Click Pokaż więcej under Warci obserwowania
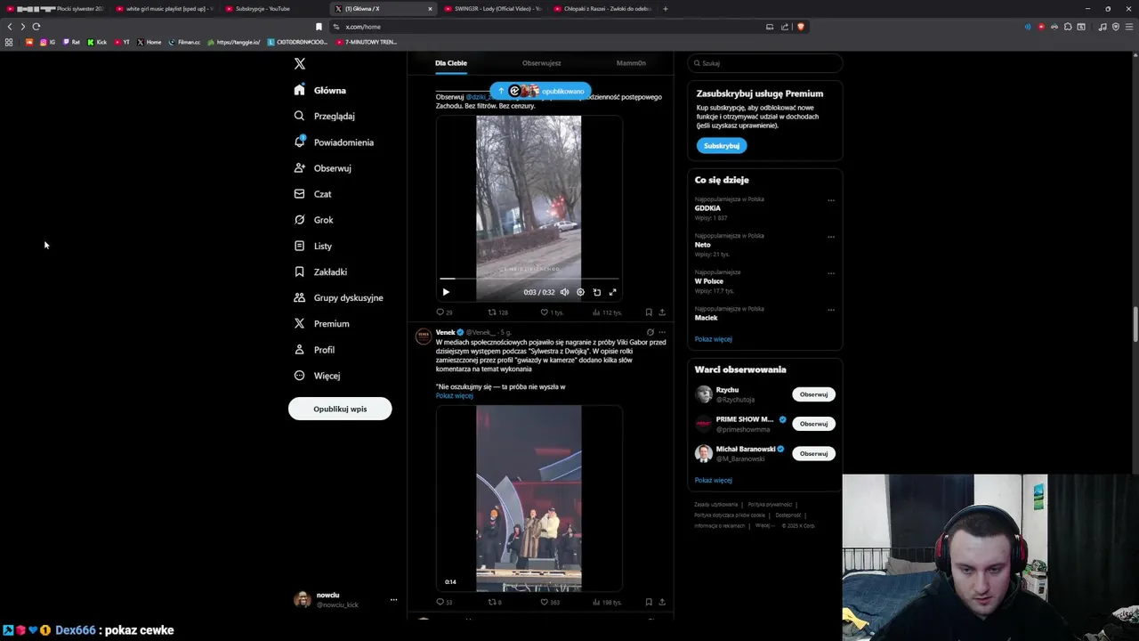 714,481
